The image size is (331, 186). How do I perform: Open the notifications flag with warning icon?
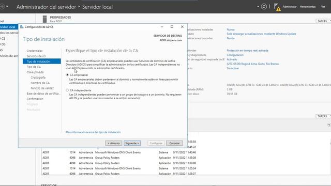tap(277, 7)
